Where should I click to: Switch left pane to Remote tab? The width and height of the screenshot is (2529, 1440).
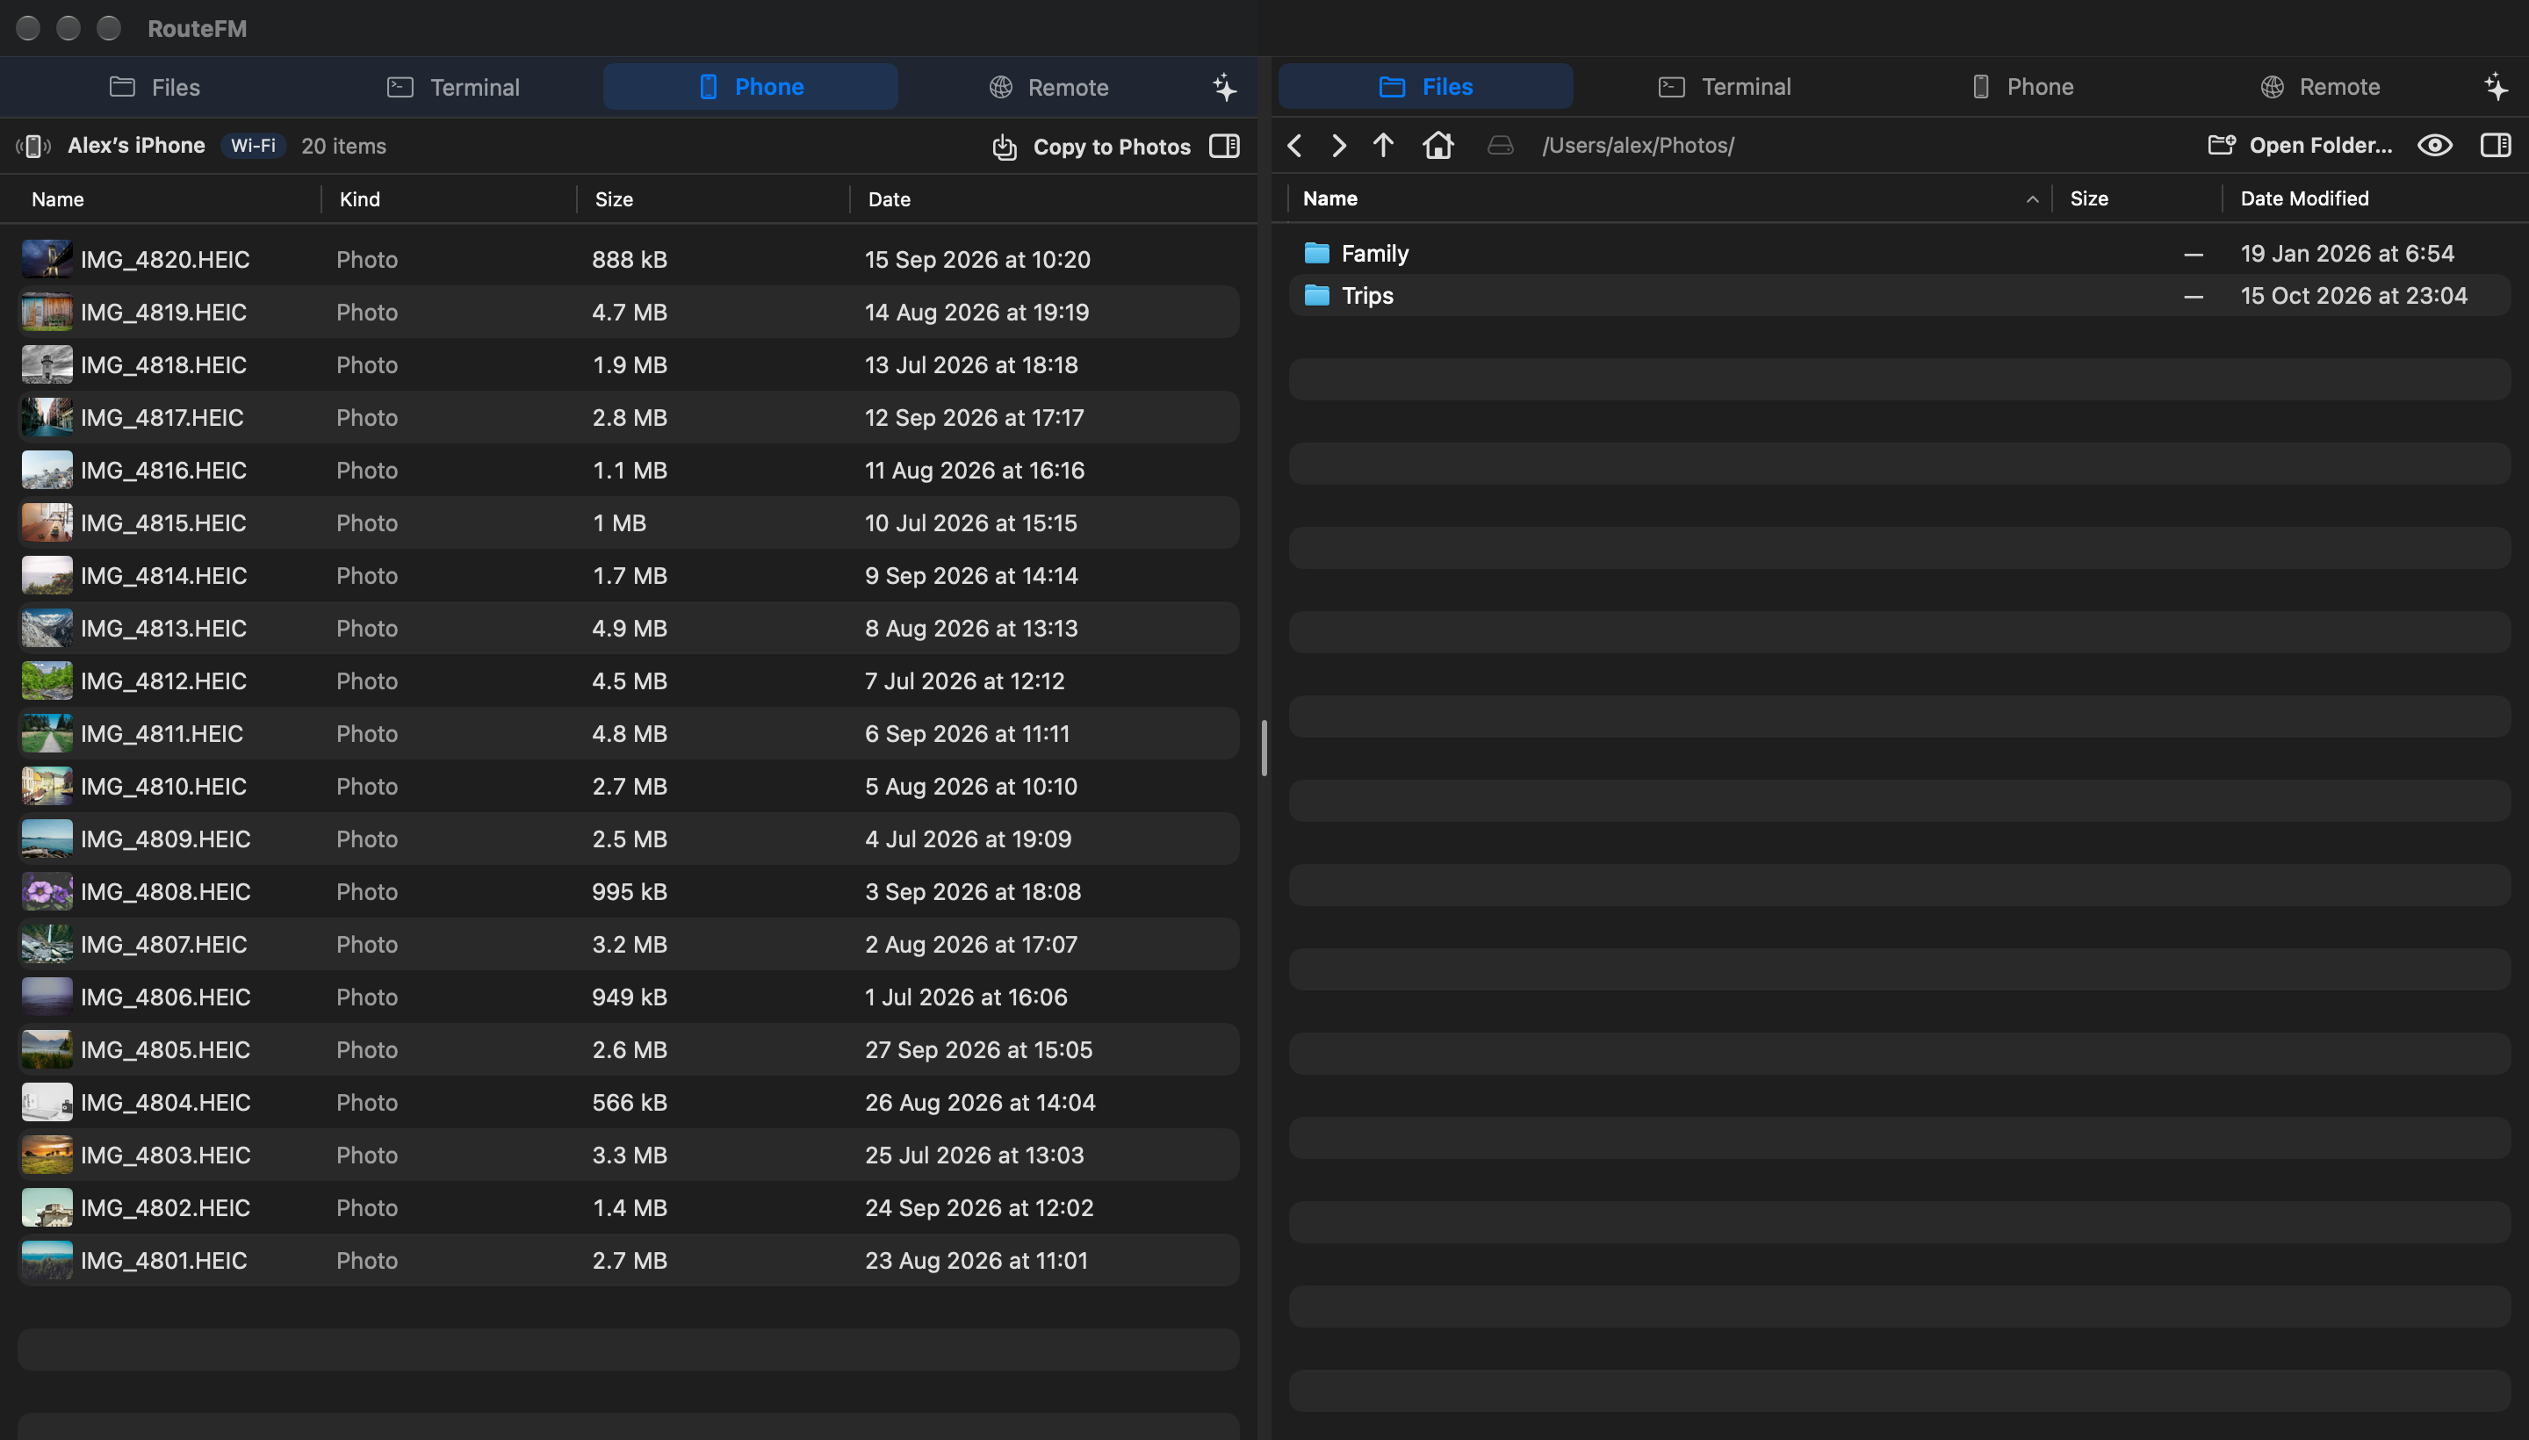point(1048,87)
